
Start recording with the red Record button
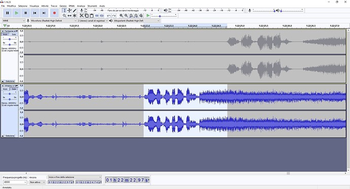click(x=54, y=13)
